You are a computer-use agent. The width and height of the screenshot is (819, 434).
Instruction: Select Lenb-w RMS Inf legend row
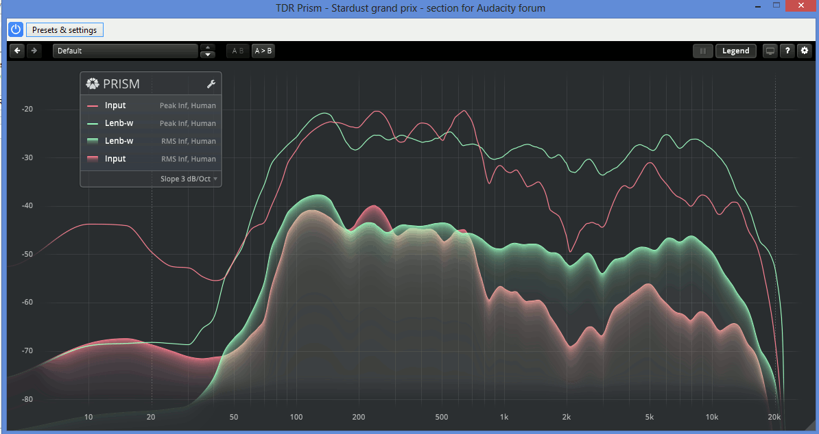[x=151, y=140]
